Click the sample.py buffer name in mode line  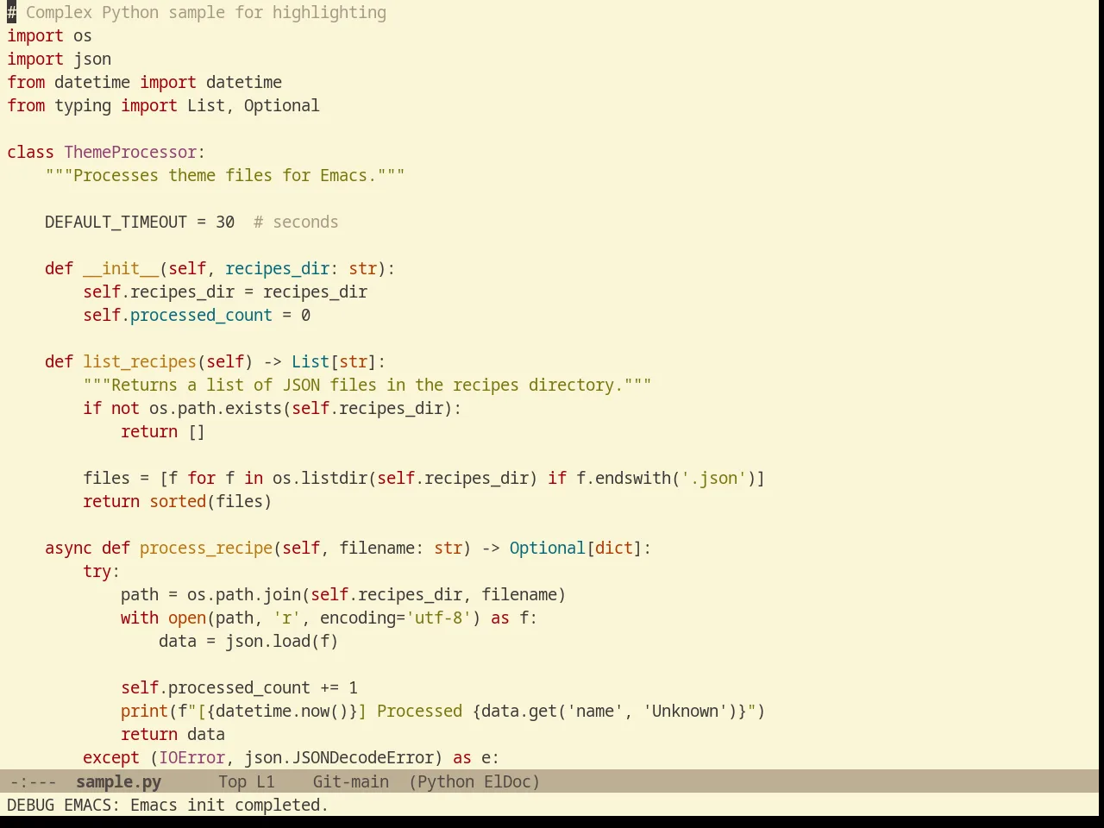click(118, 781)
